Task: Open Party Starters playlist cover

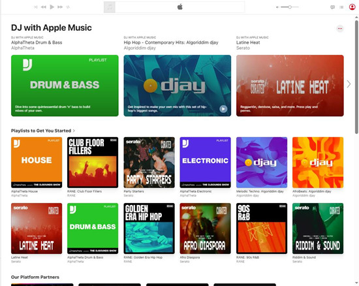Action: click(x=149, y=163)
